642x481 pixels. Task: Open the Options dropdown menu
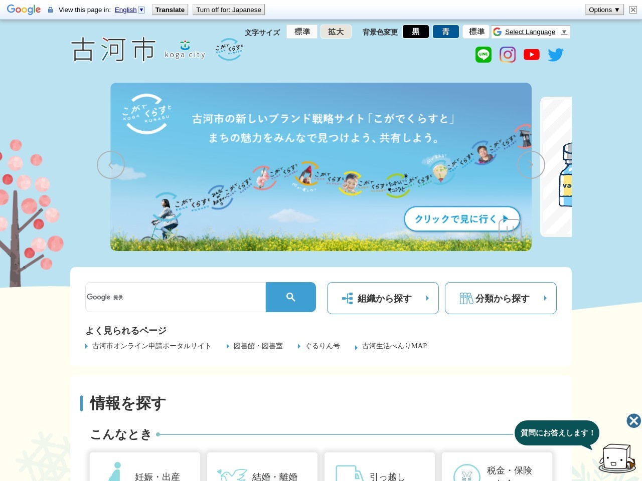tap(604, 10)
